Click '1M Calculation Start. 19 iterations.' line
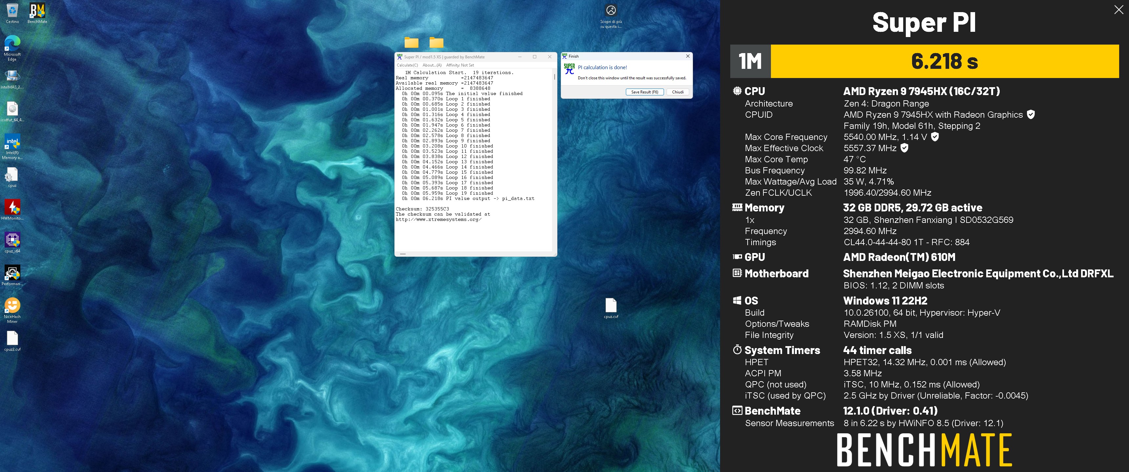The image size is (1129, 472). 459,73
